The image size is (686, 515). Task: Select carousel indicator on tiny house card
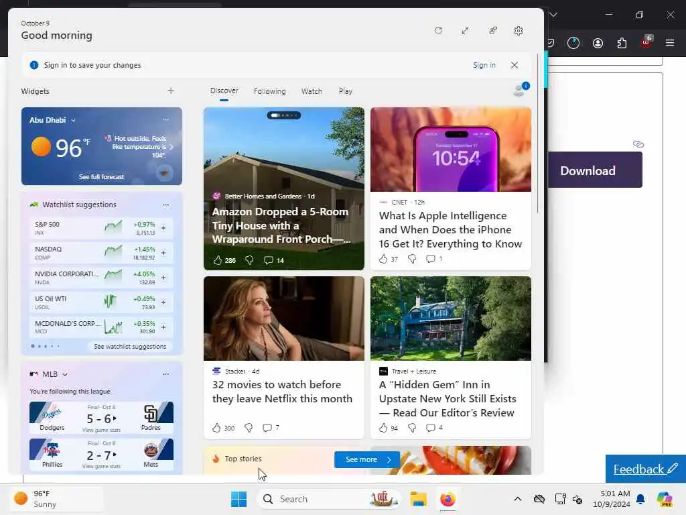pyautogui.click(x=284, y=115)
